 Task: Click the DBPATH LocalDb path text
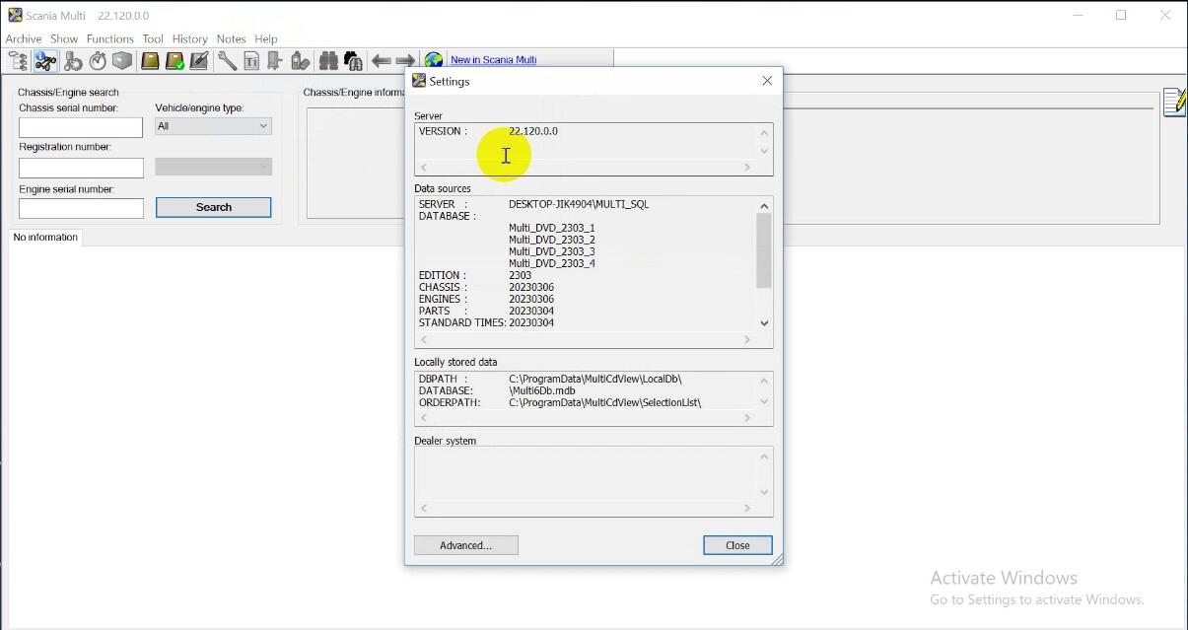click(595, 379)
